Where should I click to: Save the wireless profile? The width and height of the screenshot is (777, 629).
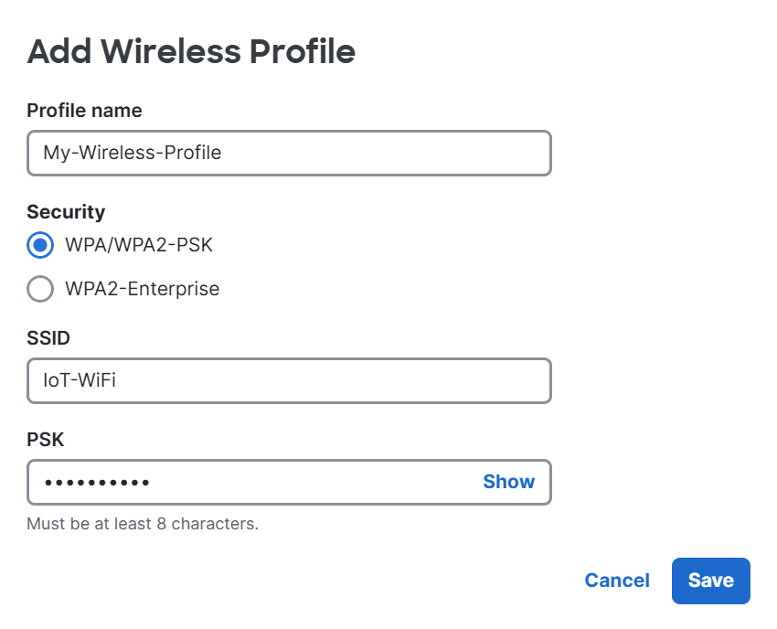pos(710,581)
